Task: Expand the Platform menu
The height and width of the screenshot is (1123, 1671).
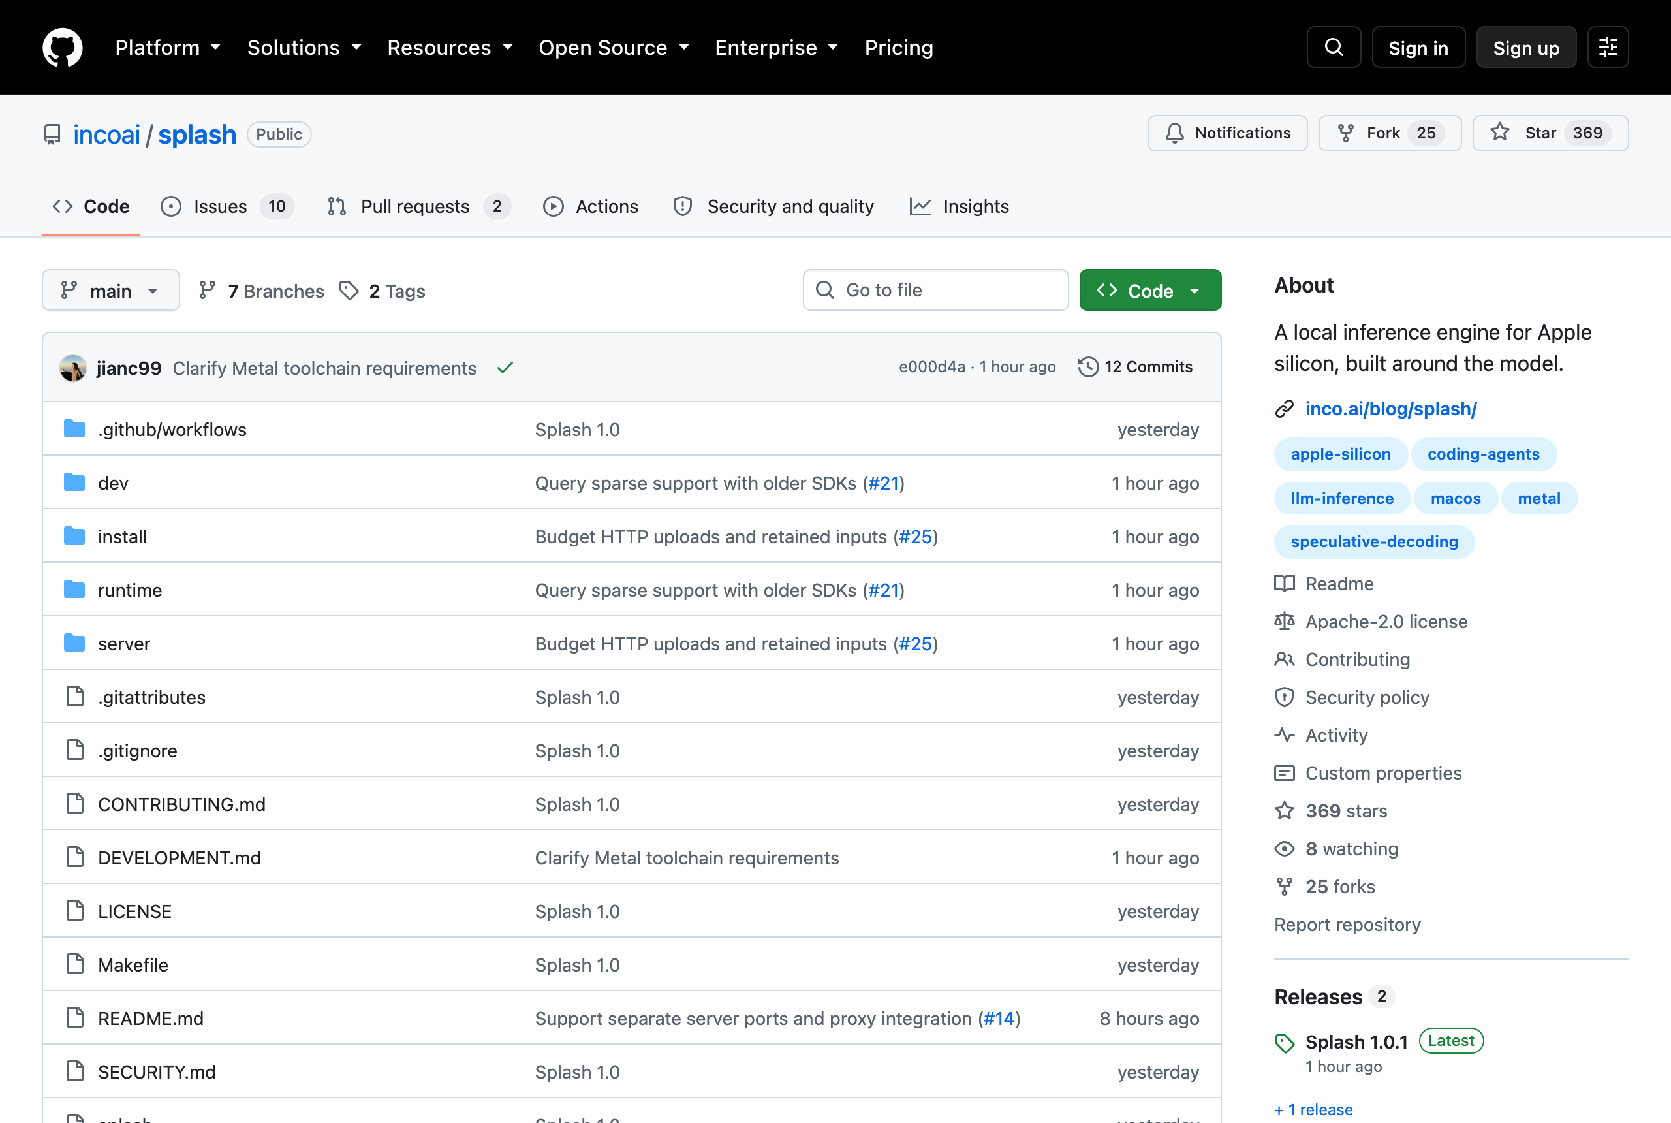Action: pyautogui.click(x=168, y=47)
